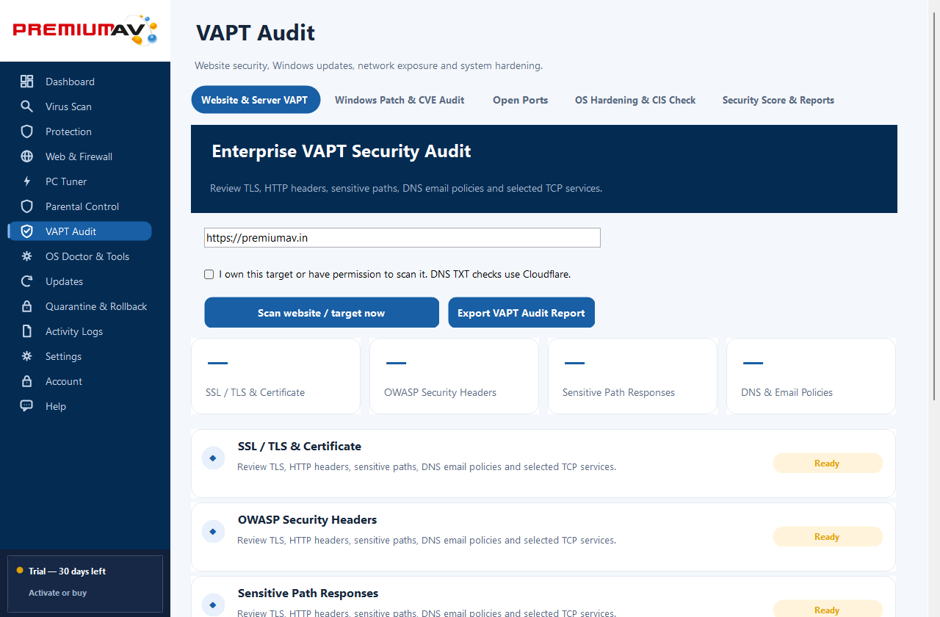Select the DNS & Email Policies summary card
Image resolution: width=940 pixels, height=617 pixels.
(x=811, y=376)
